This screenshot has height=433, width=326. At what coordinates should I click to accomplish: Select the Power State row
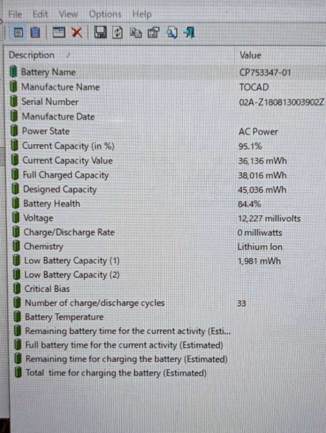click(x=45, y=131)
